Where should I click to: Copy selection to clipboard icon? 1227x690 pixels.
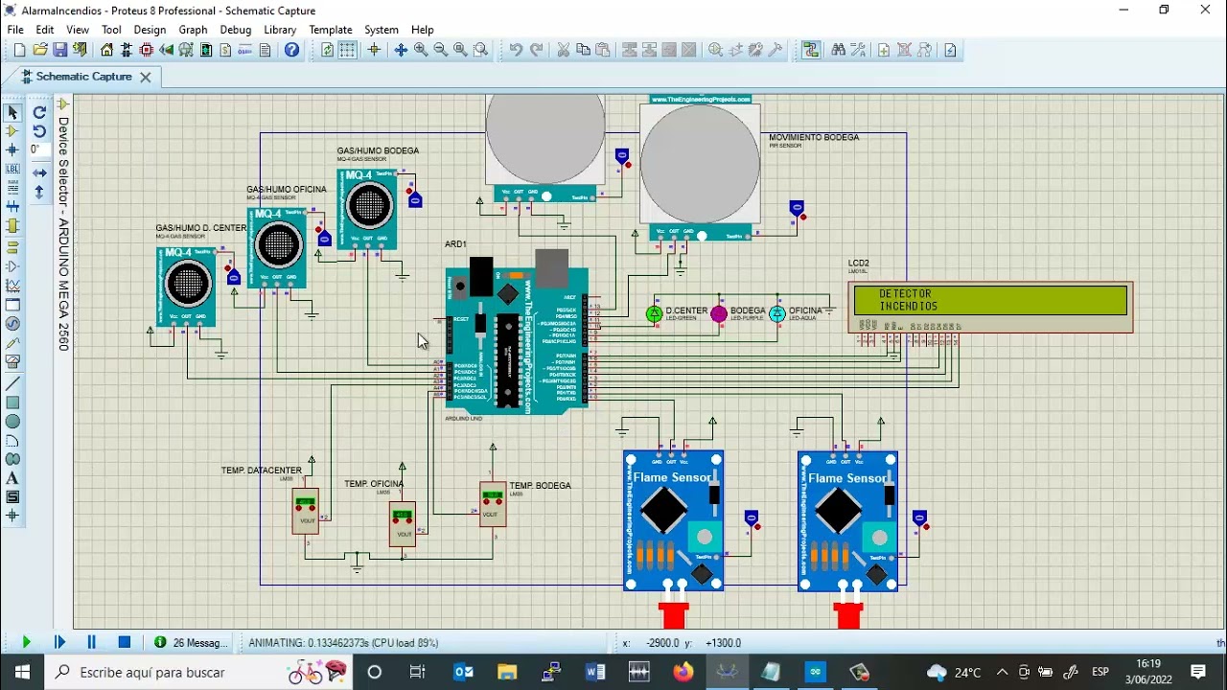tap(583, 50)
